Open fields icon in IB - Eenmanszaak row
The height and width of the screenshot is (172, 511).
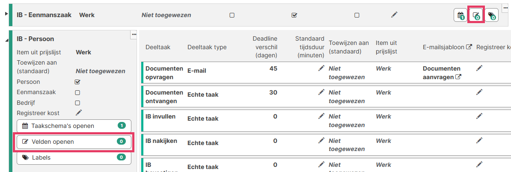point(476,16)
